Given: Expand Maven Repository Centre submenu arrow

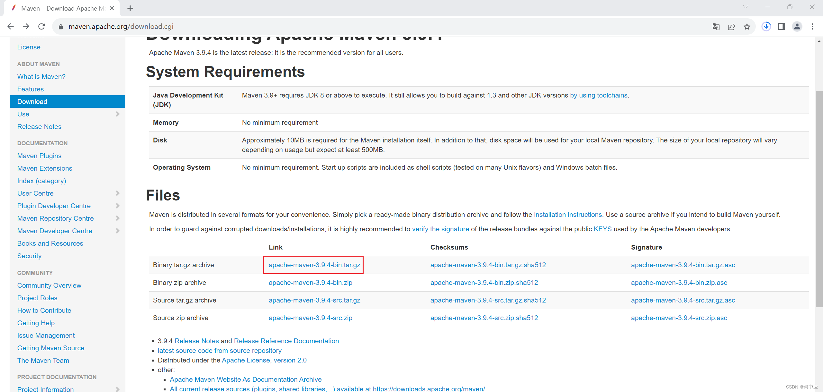Looking at the screenshot, I should click(x=117, y=218).
